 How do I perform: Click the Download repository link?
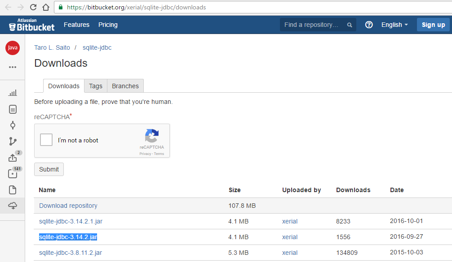pos(68,206)
